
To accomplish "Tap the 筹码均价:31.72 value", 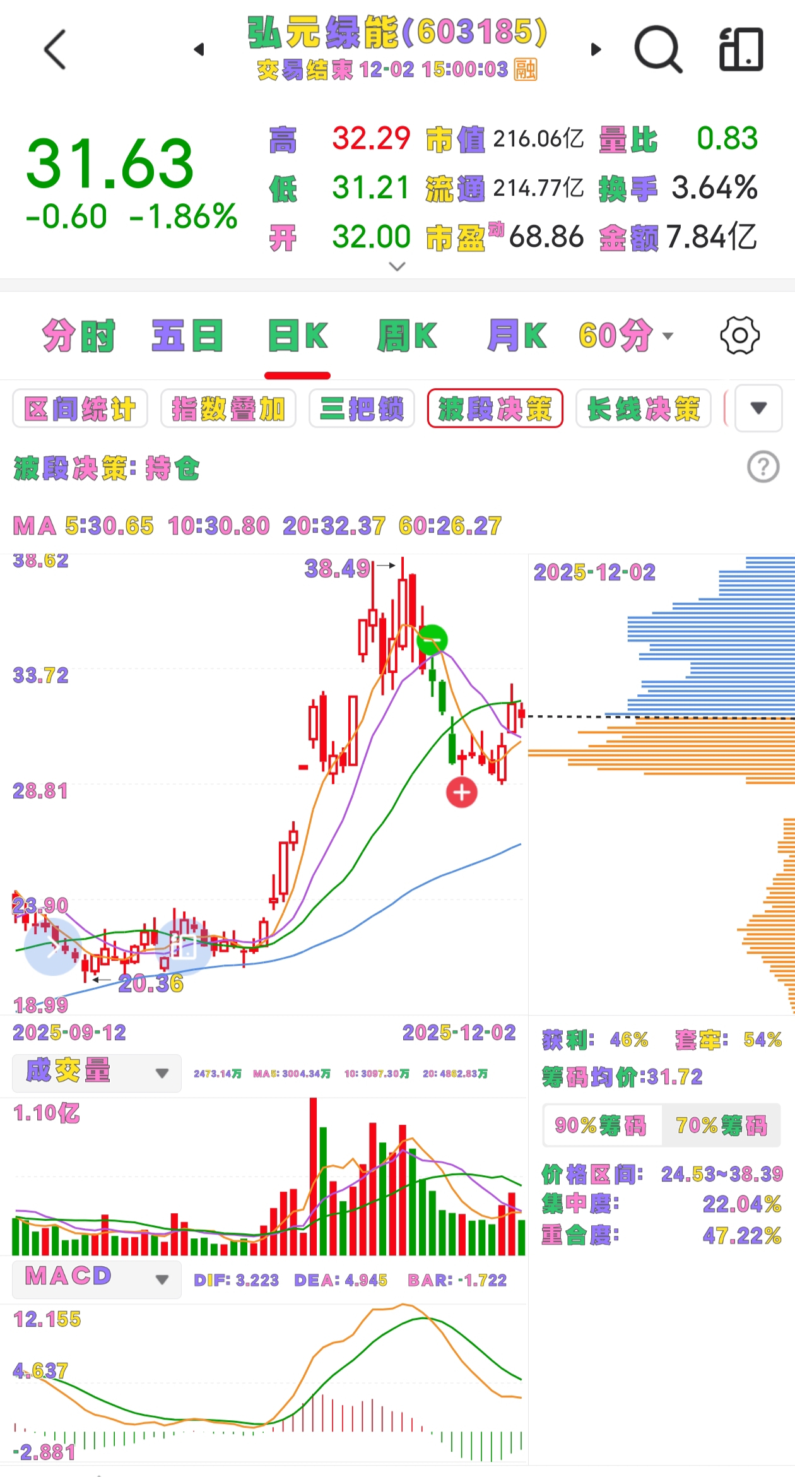I will [622, 1077].
